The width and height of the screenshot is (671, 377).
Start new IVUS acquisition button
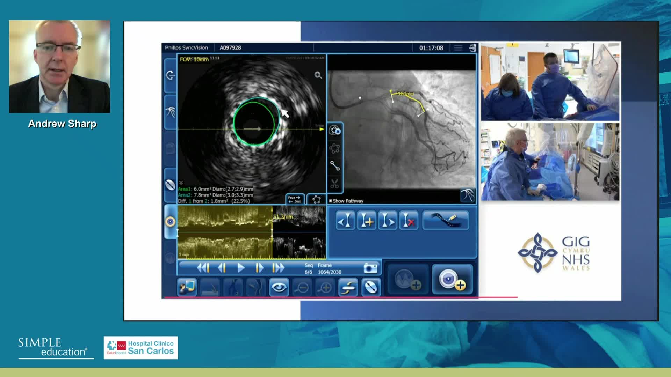[453, 280]
